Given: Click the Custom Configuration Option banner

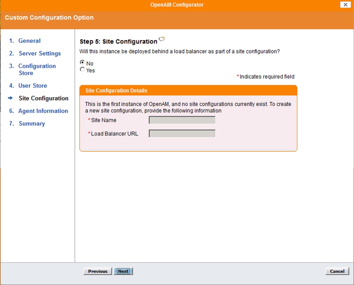Looking at the screenshot, I should pos(49,17).
